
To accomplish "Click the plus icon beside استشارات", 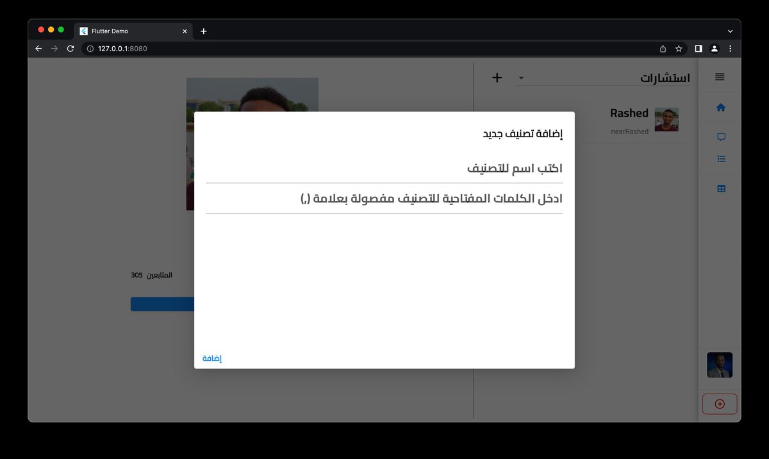I will pos(497,78).
